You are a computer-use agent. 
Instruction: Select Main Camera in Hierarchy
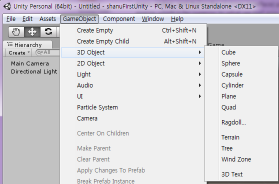pyautogui.click(x=30, y=63)
